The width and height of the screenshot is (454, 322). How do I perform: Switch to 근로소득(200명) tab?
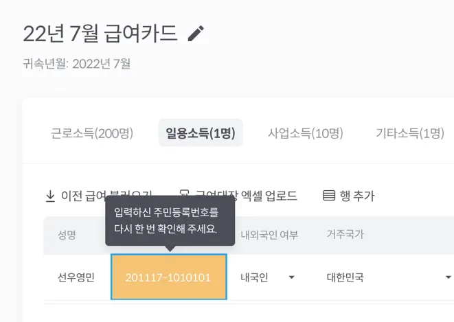point(92,133)
